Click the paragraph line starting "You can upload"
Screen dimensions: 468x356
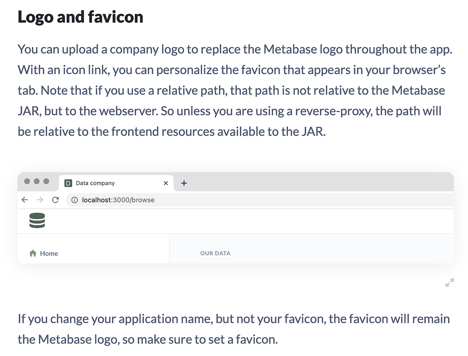235,49
